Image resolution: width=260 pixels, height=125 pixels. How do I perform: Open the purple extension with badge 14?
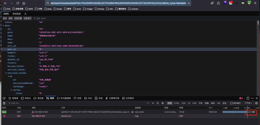pos(225,3)
